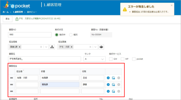
Task: Click read-only No-00064 field
Action: coord(101,35)
